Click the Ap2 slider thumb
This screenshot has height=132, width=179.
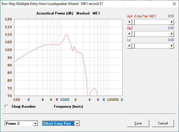click(x=133, y=34)
